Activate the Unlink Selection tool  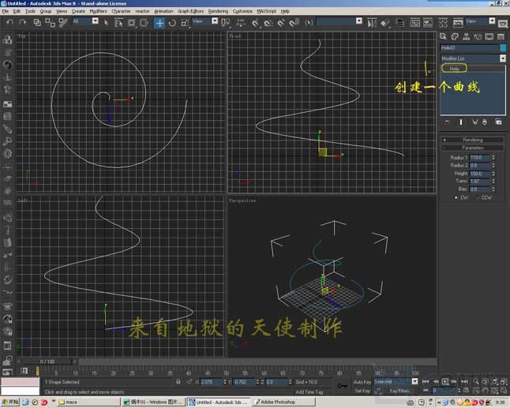(x=50, y=22)
